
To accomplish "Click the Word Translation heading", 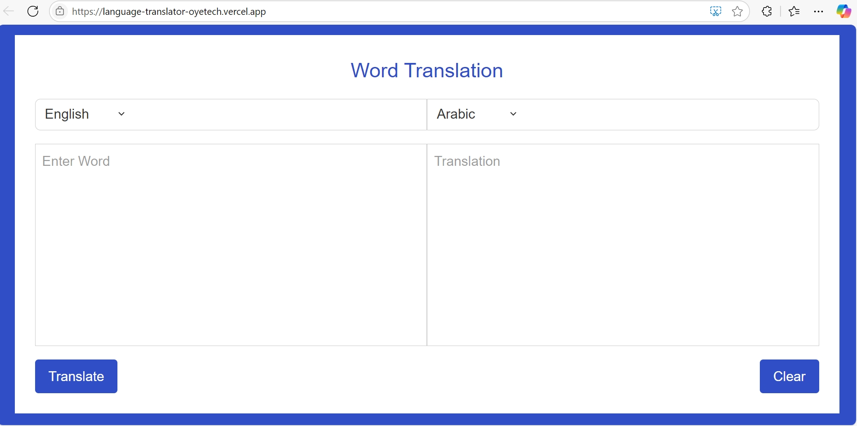I will pos(426,71).
